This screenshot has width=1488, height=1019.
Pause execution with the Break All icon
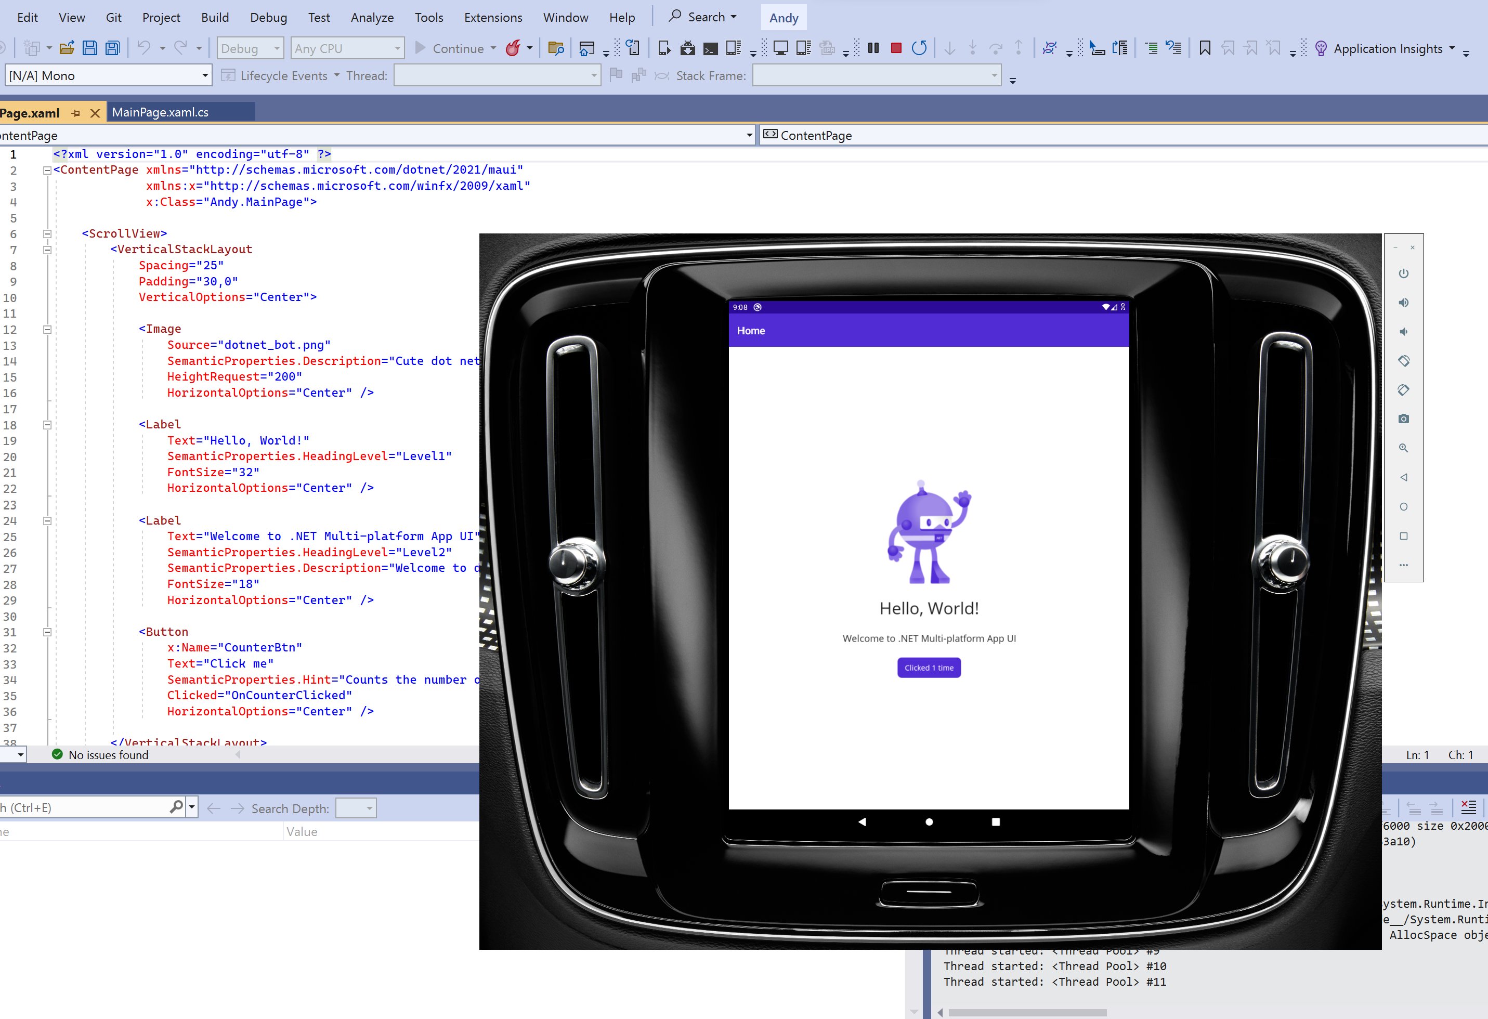point(873,48)
